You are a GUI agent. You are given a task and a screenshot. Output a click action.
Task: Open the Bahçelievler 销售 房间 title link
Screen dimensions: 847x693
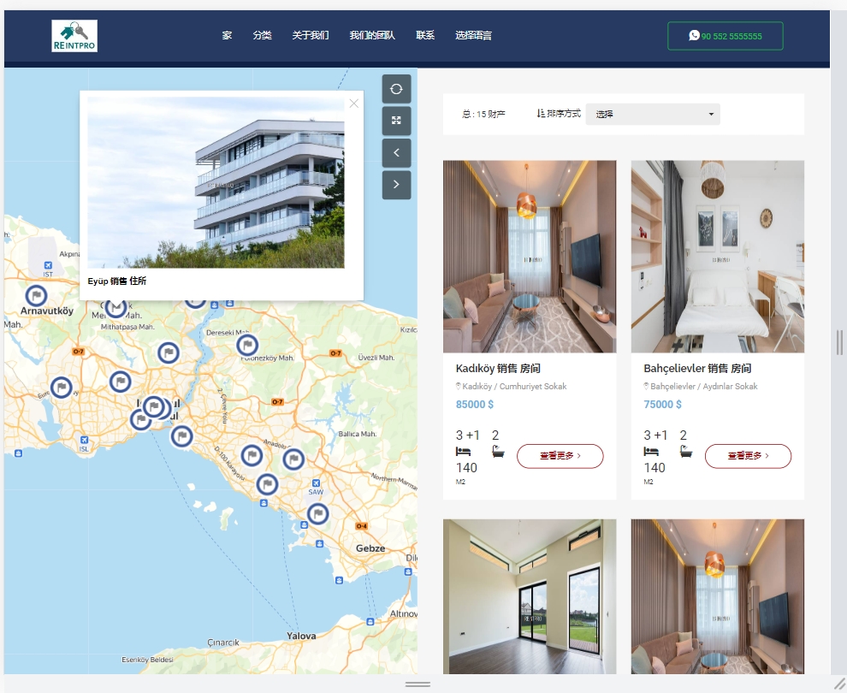tap(697, 369)
